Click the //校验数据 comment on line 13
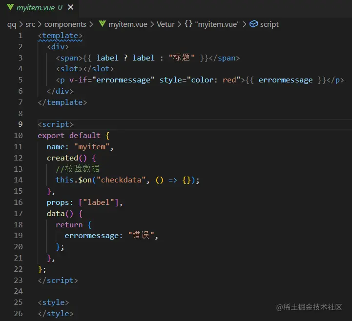352x321 pixels. click(x=78, y=169)
